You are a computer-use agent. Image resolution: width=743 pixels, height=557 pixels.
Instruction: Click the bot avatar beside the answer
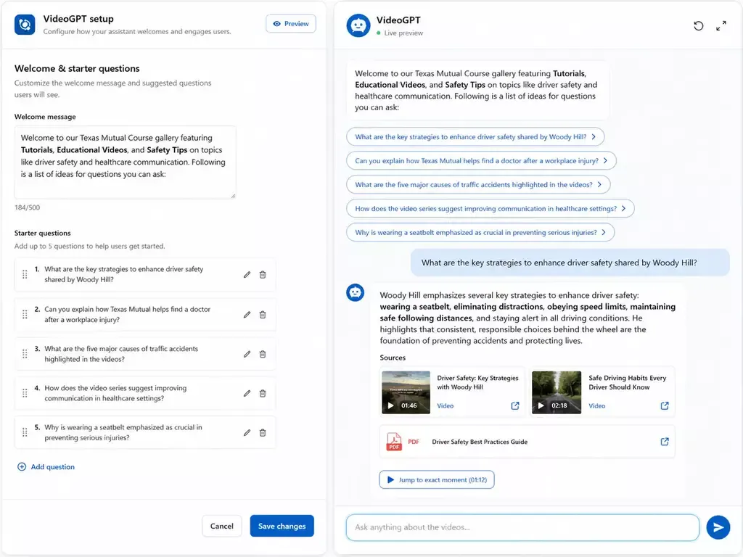(355, 293)
